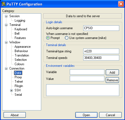Collapse the Connection tree node
Viewport: 125px width, 120px height.
pyautogui.click(x=6, y=68)
